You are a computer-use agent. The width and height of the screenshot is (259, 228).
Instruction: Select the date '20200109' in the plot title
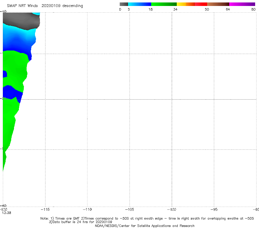(51, 6)
